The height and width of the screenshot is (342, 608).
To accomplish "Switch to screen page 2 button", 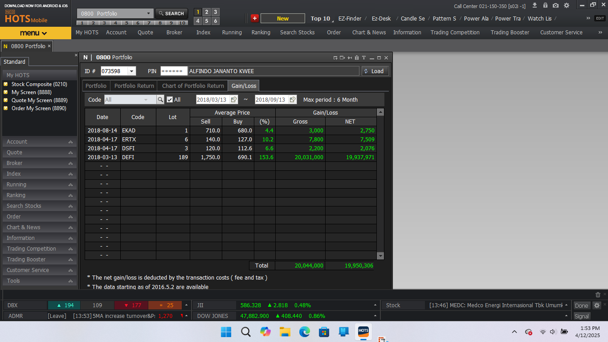I will 207,12.
